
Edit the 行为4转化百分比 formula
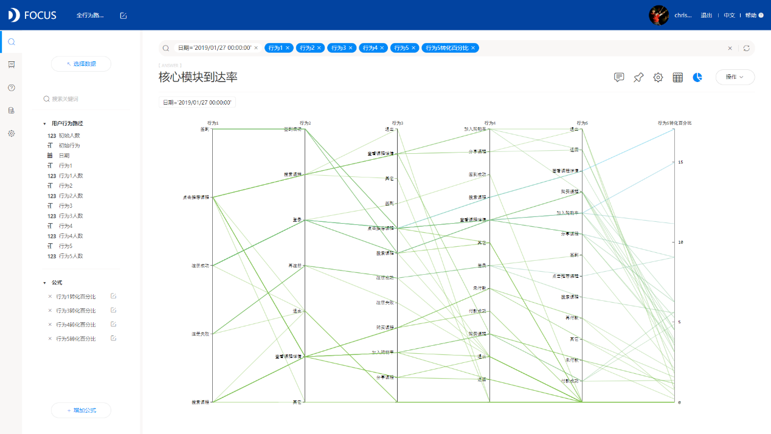coord(113,324)
